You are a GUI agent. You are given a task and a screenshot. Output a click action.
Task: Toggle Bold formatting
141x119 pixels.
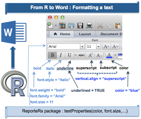tap(52, 55)
